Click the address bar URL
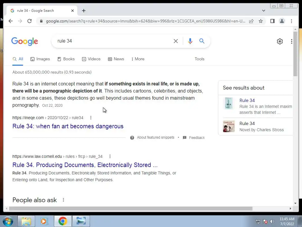Screen dimensions: 302x227 tap(146, 21)
